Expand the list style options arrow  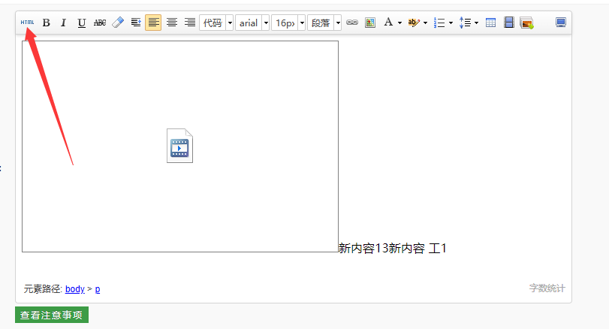(451, 23)
